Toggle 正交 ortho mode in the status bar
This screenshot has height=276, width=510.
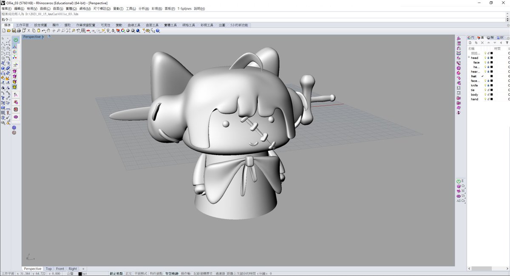[128, 274]
